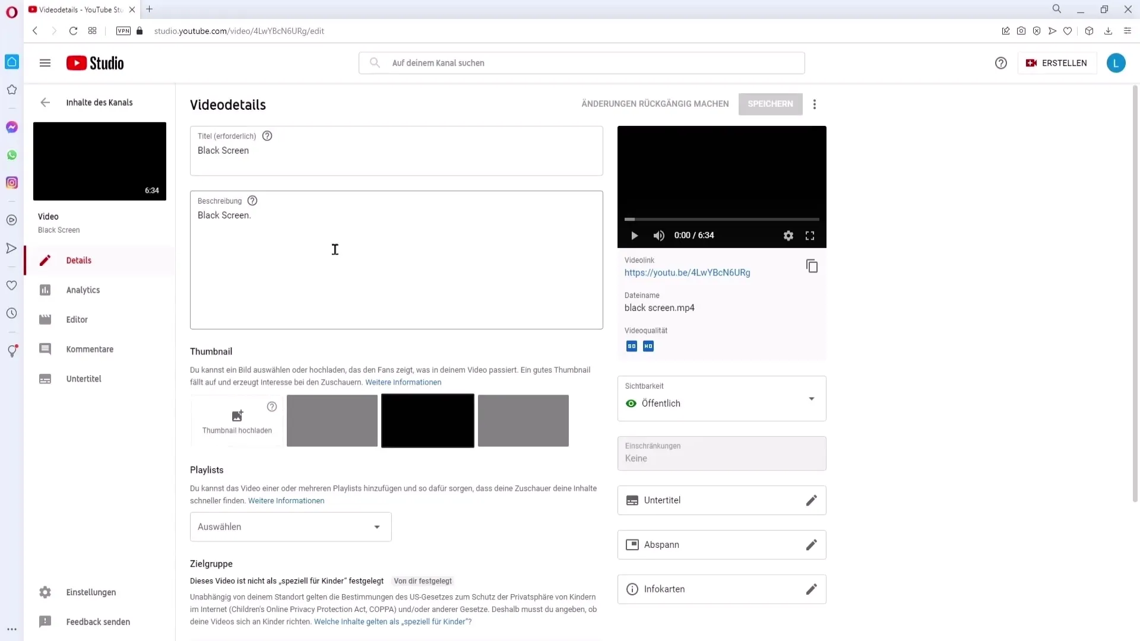1140x641 pixels.
Task: Open the Details tab in sidebar
Action: click(x=78, y=260)
